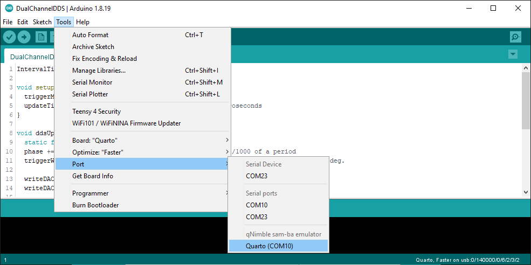
Task: Open the Sketch menu
Action: (x=42, y=22)
